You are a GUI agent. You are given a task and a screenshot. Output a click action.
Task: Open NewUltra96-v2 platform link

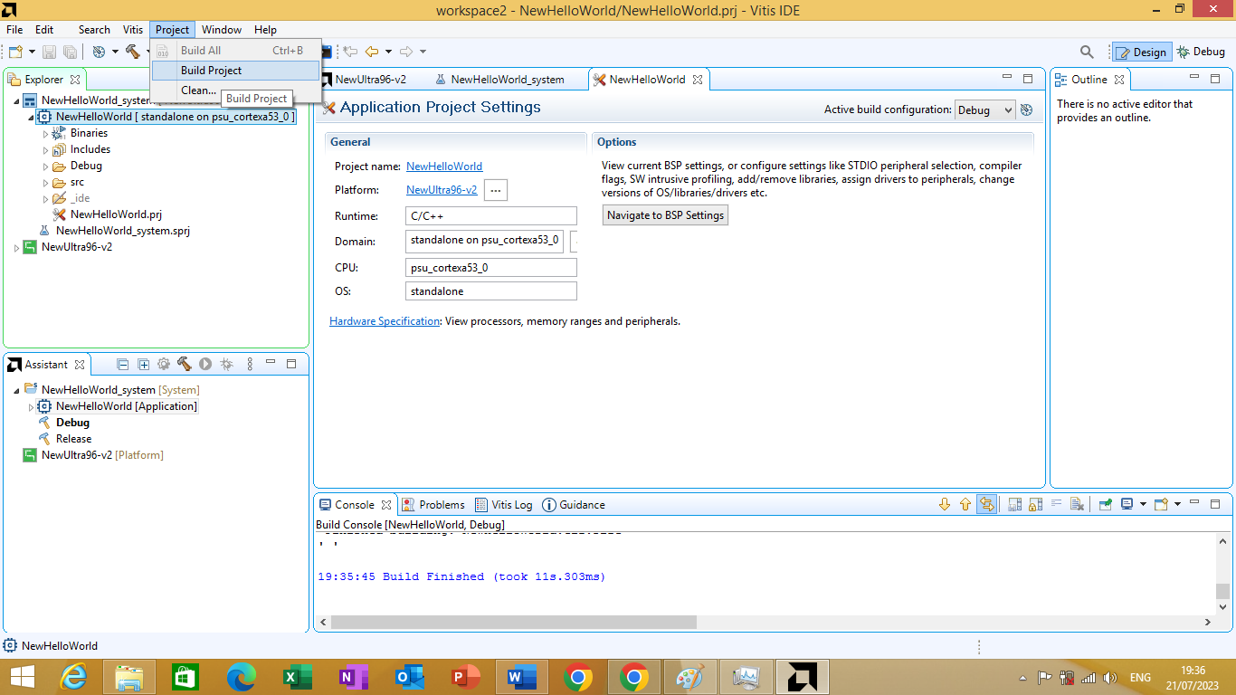(442, 190)
